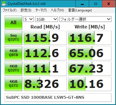Start the 4KiB Q8T8 test
This screenshot has width=116, height=105.
pos(13,53)
